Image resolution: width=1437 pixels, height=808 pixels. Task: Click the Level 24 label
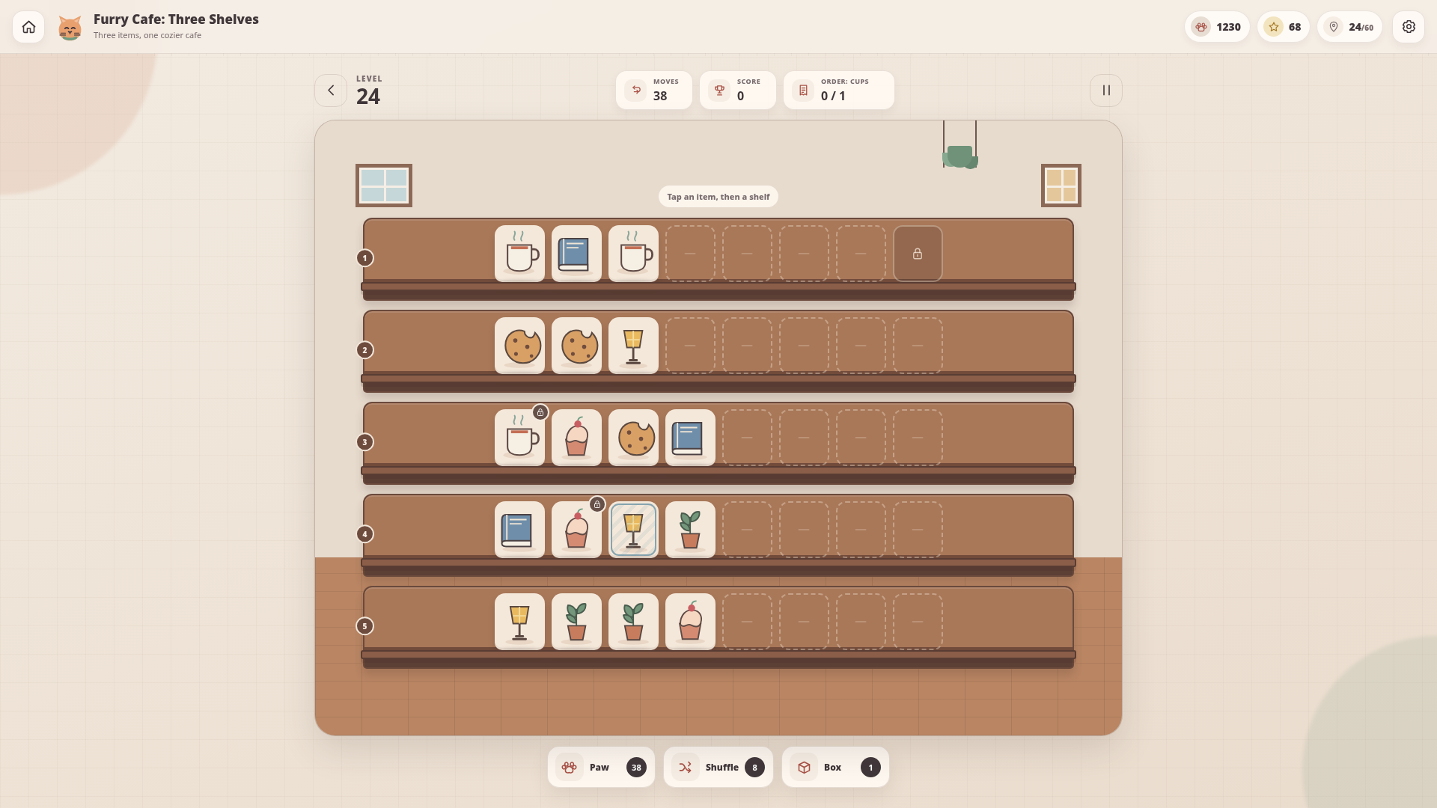point(369,91)
